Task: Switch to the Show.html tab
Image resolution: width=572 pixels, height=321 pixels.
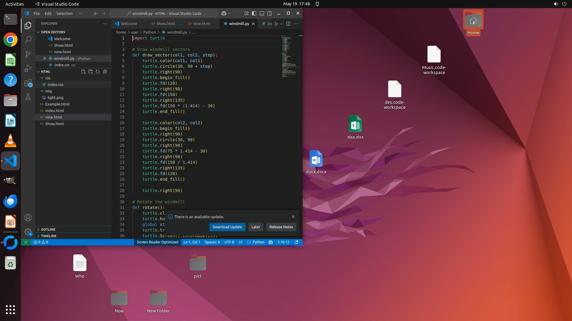Action: (166, 24)
